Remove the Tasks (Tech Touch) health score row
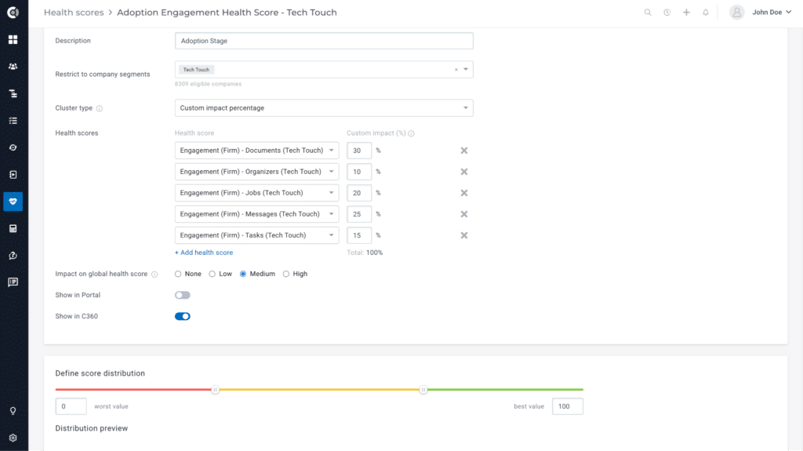Viewport: 803px width, 451px height. pyautogui.click(x=464, y=235)
